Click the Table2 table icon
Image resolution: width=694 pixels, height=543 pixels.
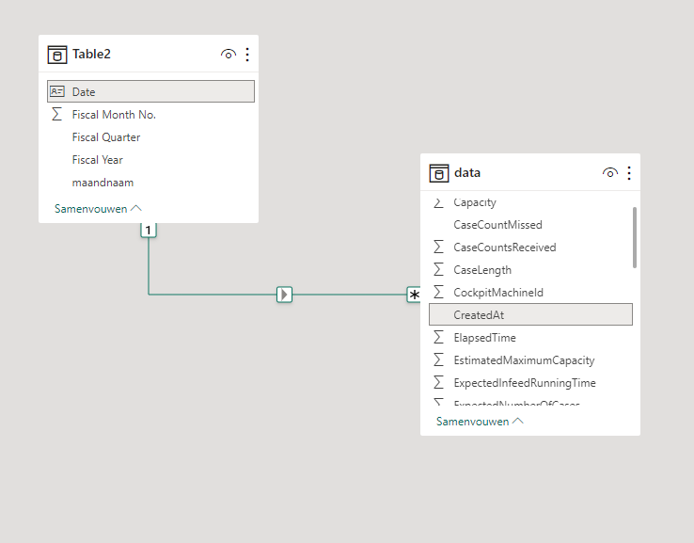coord(57,55)
